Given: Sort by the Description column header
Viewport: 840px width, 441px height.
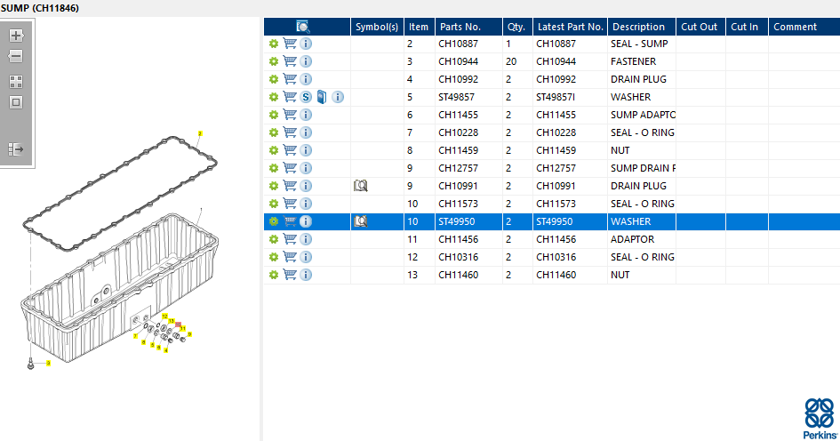Looking at the screenshot, I should click(x=642, y=27).
